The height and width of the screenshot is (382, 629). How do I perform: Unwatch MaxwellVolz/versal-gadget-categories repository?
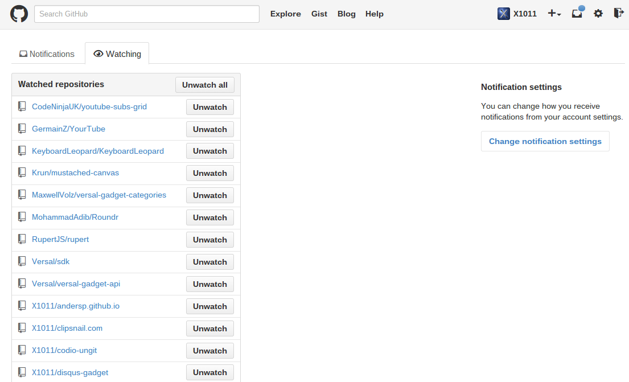210,195
